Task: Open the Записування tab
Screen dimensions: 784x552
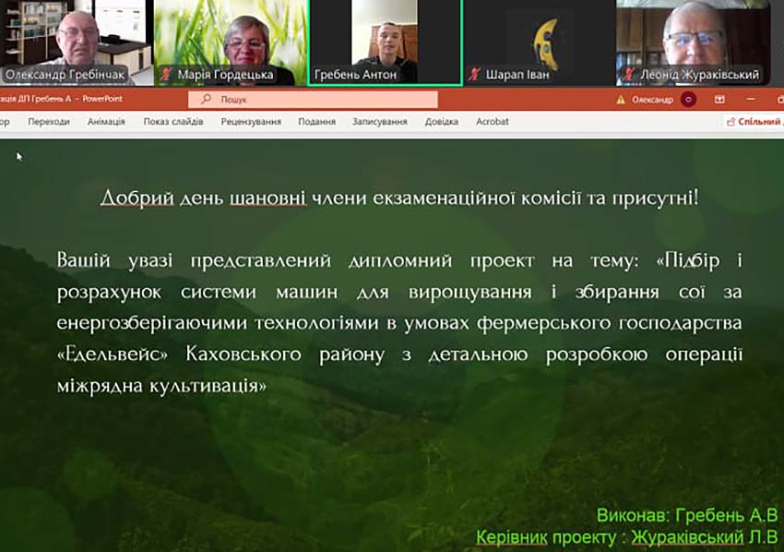Action: (x=379, y=122)
